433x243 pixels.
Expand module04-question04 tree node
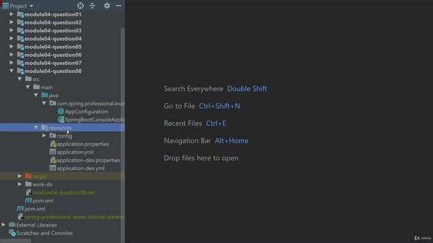click(12, 38)
